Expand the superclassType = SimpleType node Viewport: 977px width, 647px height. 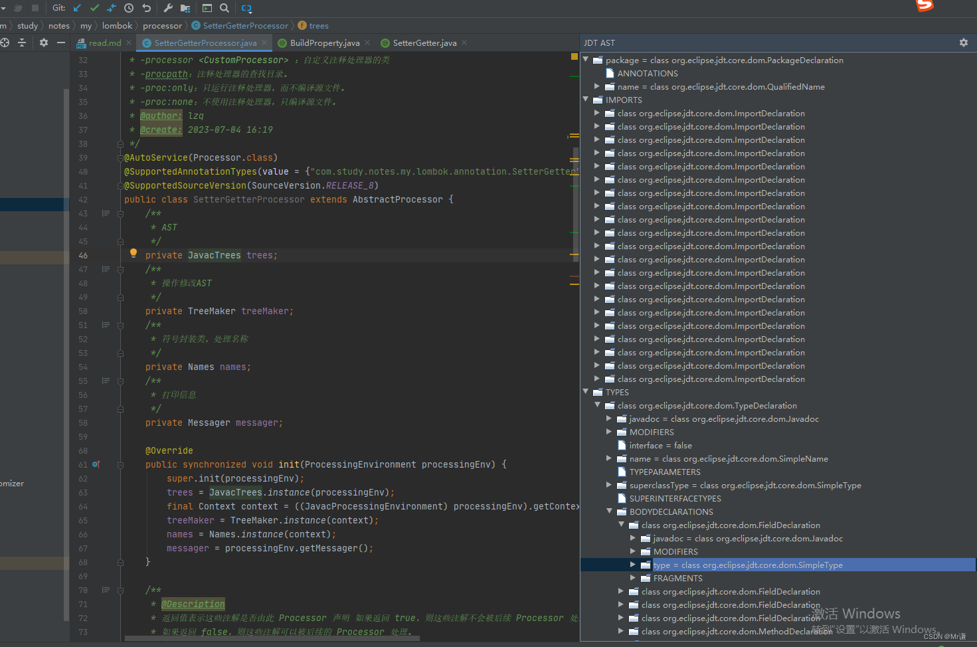609,485
